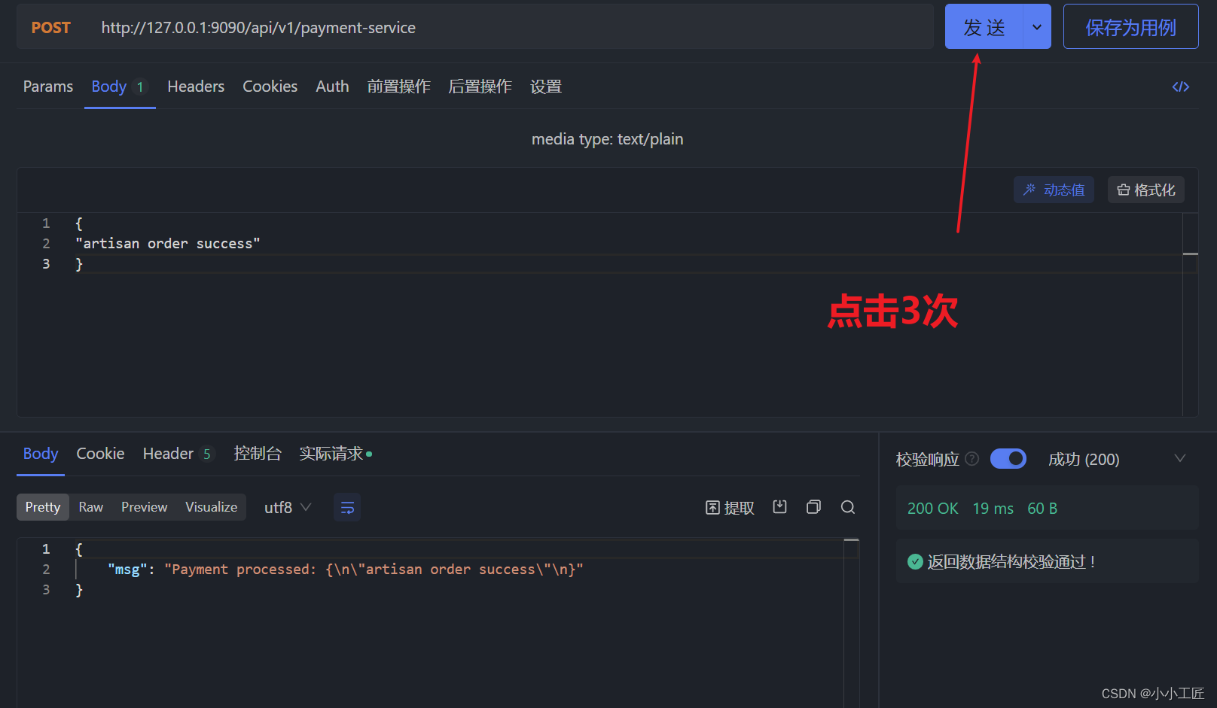Click the request editor minimap scrollbar
The width and height of the screenshot is (1217, 708).
1190,314
